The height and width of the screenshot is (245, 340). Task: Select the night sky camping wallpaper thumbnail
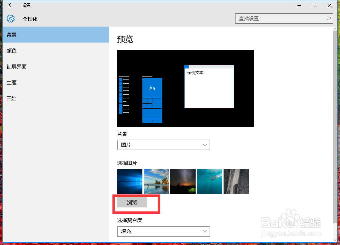183,181
